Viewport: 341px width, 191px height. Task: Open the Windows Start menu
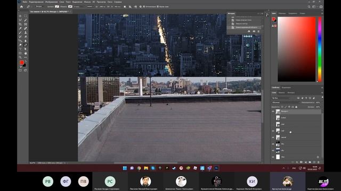click(125, 168)
